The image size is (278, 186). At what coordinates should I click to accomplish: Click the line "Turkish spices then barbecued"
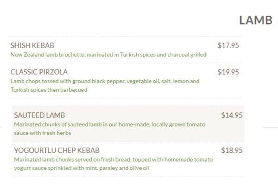(x=49, y=89)
